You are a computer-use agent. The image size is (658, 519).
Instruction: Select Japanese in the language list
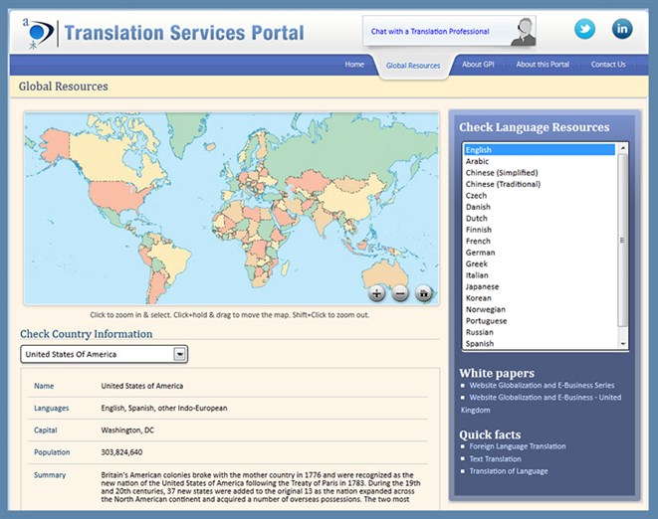540,286
